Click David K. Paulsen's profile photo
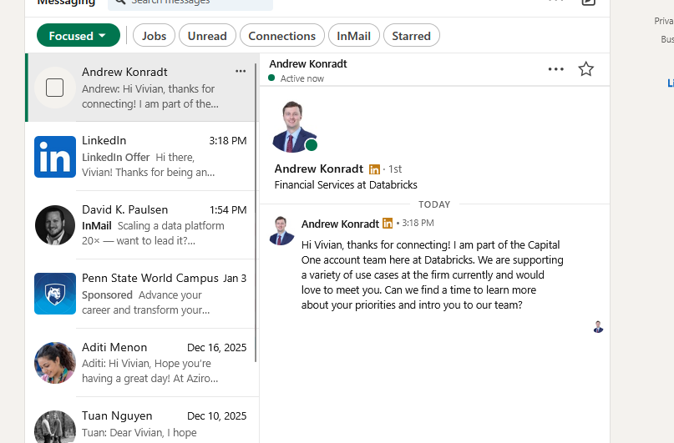Viewport: 674px width, 443px height. click(55, 225)
